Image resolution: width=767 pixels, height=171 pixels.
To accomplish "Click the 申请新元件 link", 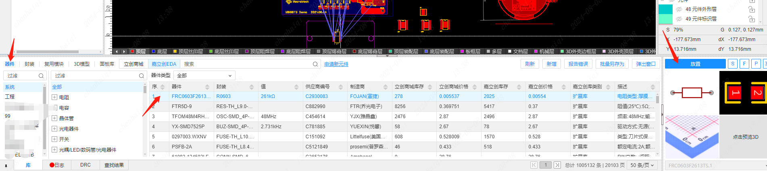I will point(336,64).
